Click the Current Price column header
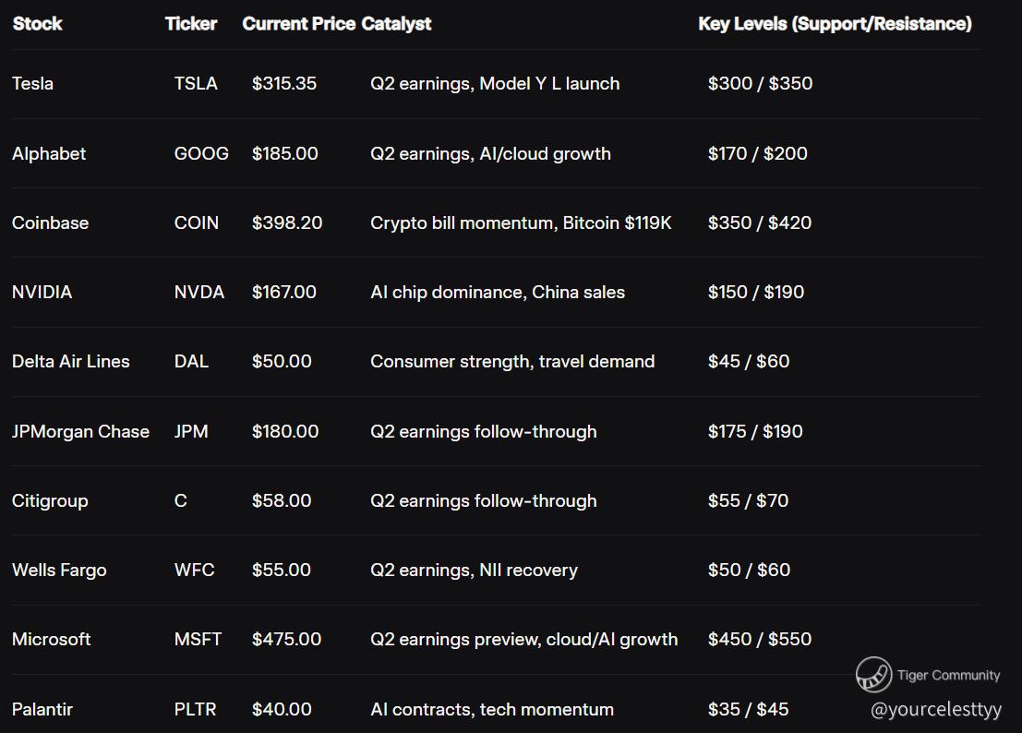The width and height of the screenshot is (1022, 733). 298,24
